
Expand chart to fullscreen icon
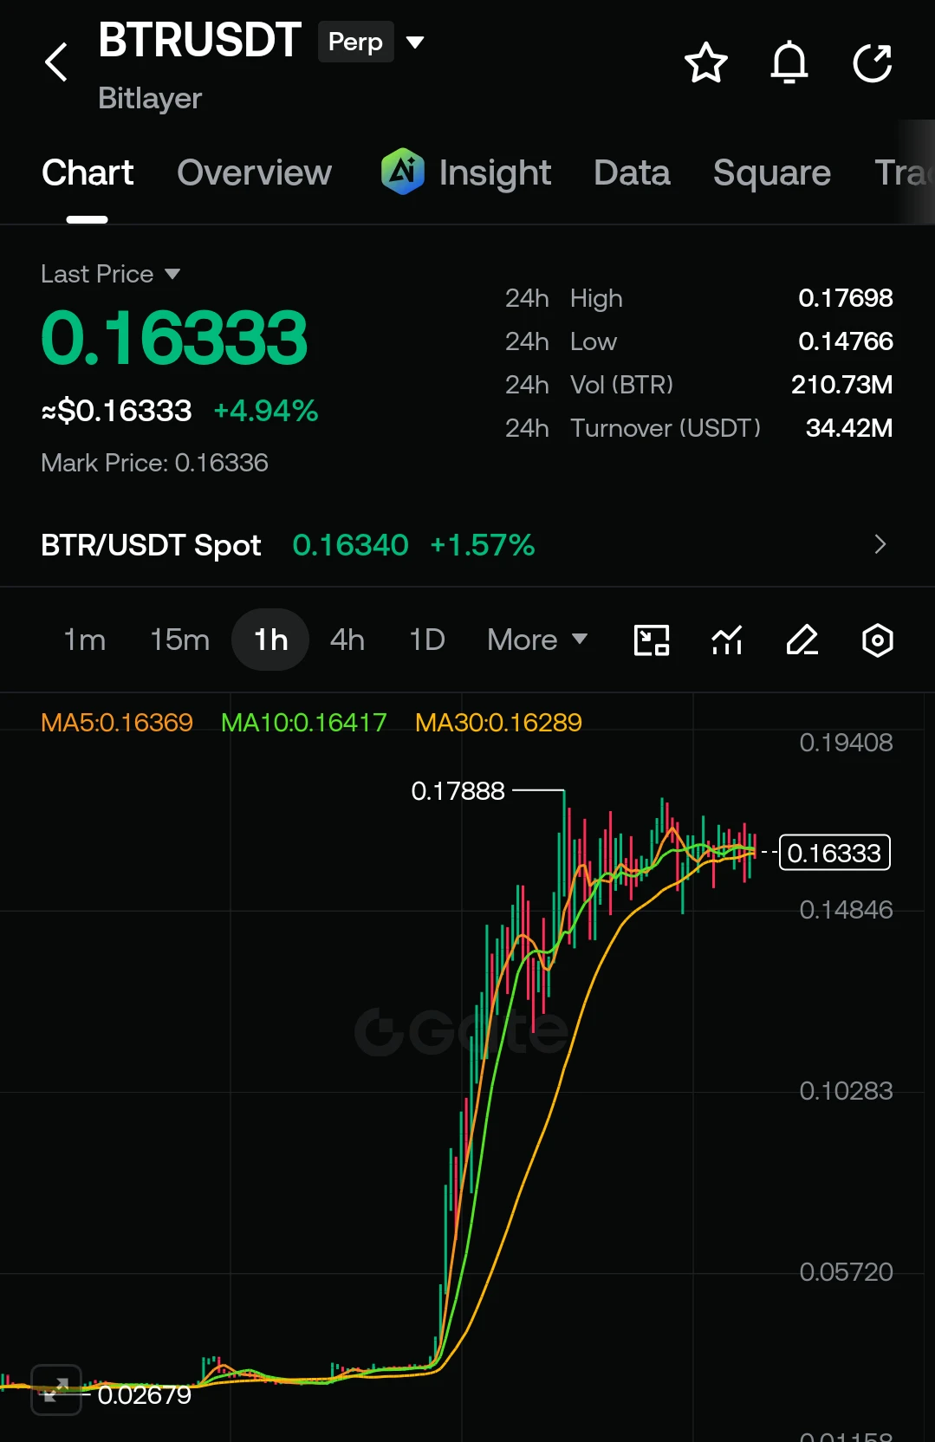tap(56, 1390)
